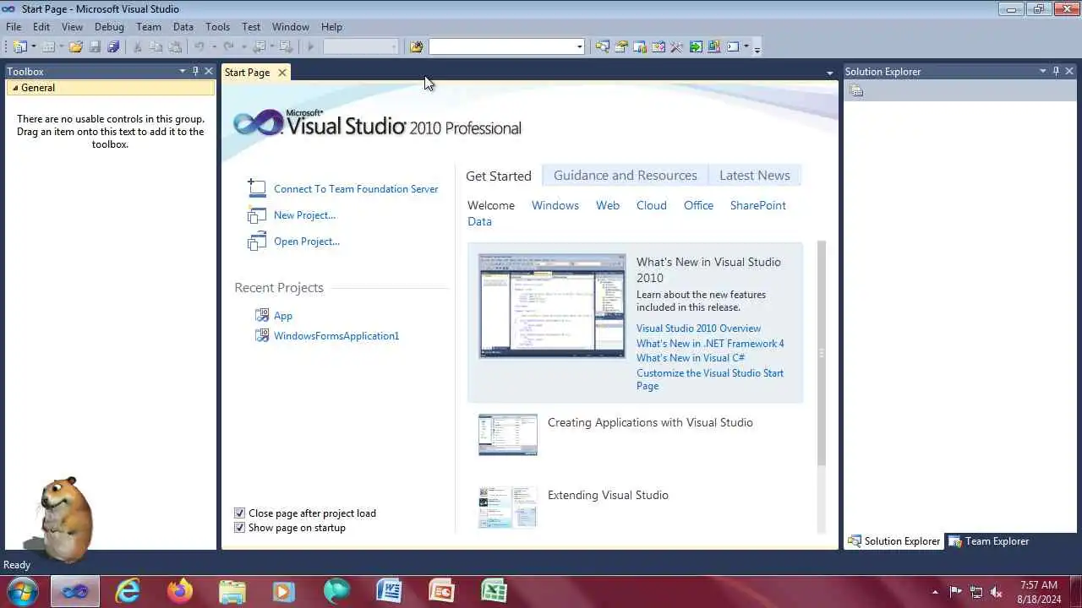The image size is (1082, 608).
Task: Switch to Guidance and Resources tab
Action: pyautogui.click(x=626, y=176)
